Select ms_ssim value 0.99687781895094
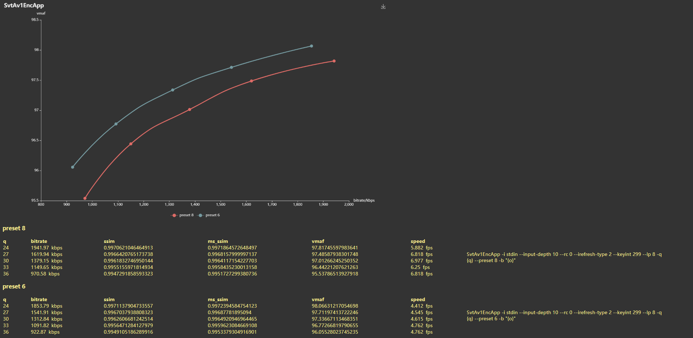Viewport: 693px width, 338px height. [230, 312]
